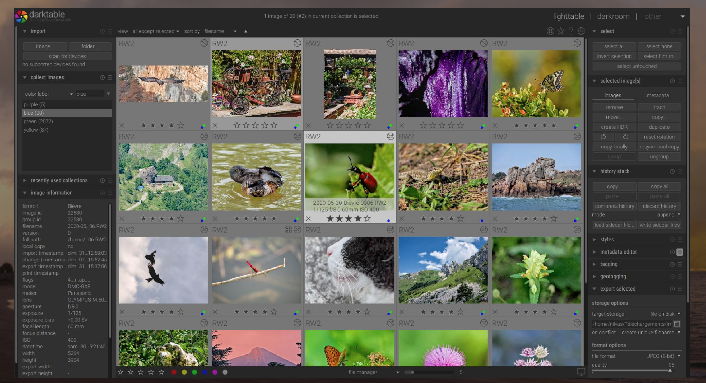The height and width of the screenshot is (383, 706).
Task: Click the group icon on dragonfly thumbnail
Action: [288, 230]
